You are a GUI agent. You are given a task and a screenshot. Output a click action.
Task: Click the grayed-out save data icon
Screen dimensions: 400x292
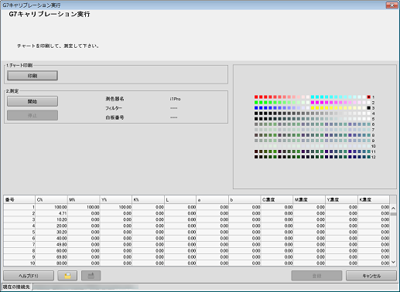coord(91,276)
